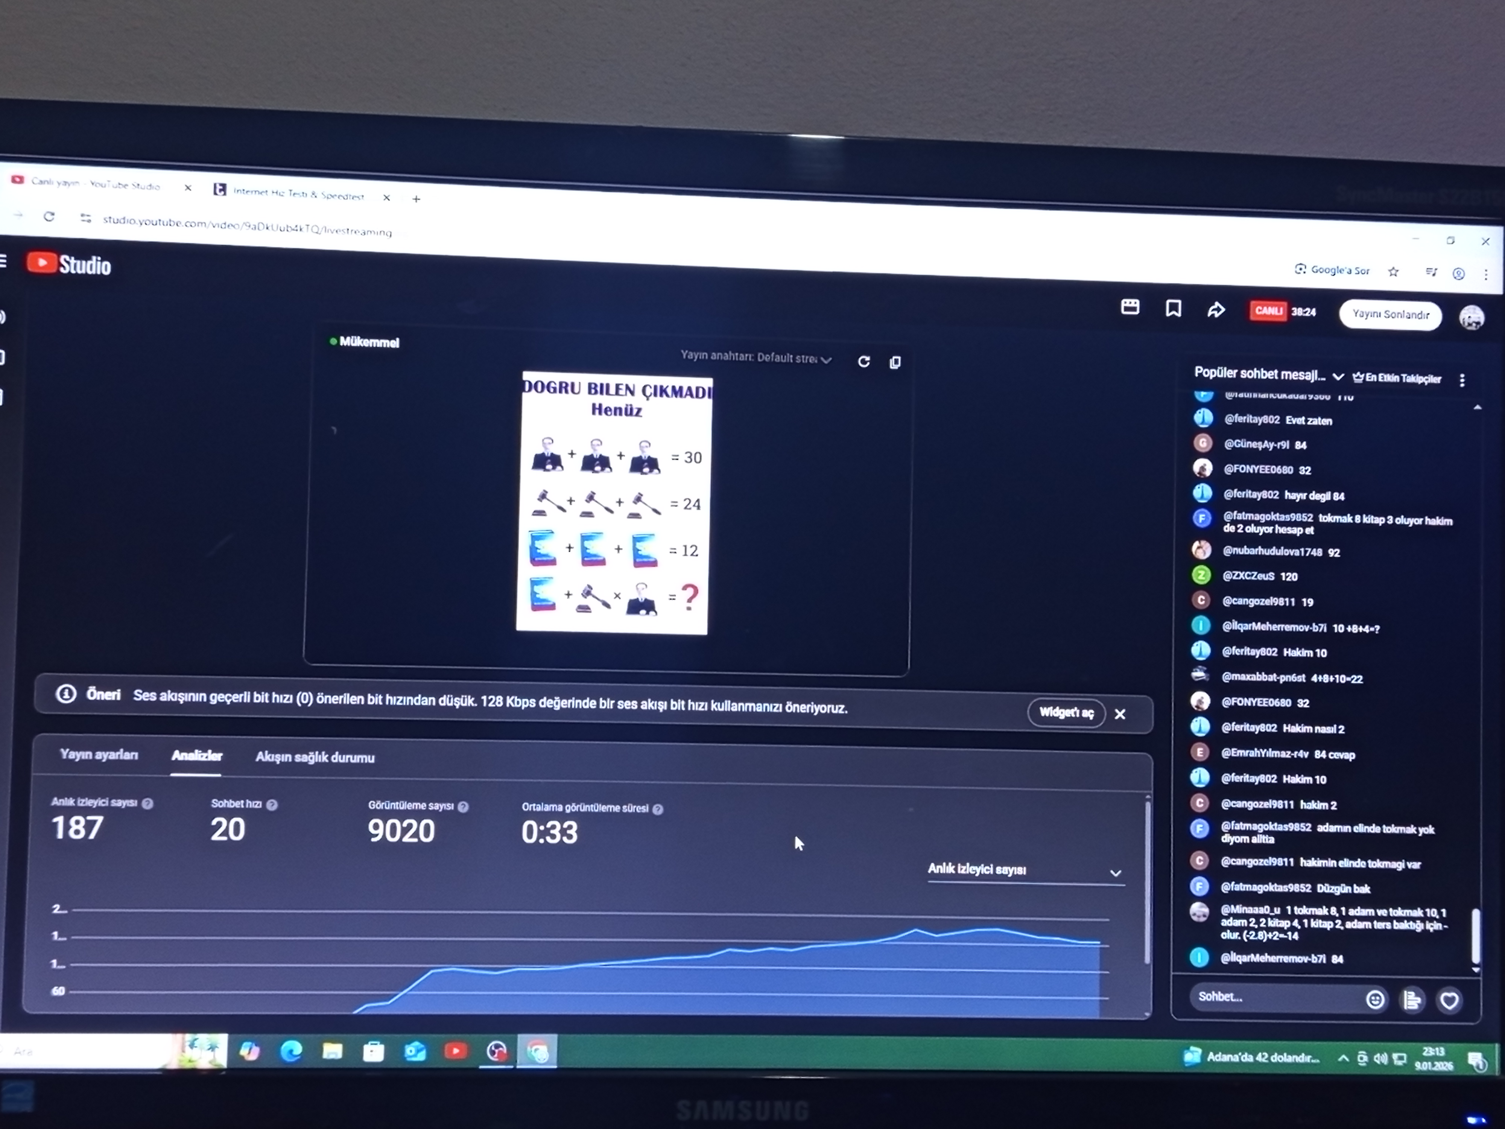The image size is (1505, 1129).
Task: Click username @EmrahYılmaz-r4v in chat
Action: point(1265,753)
